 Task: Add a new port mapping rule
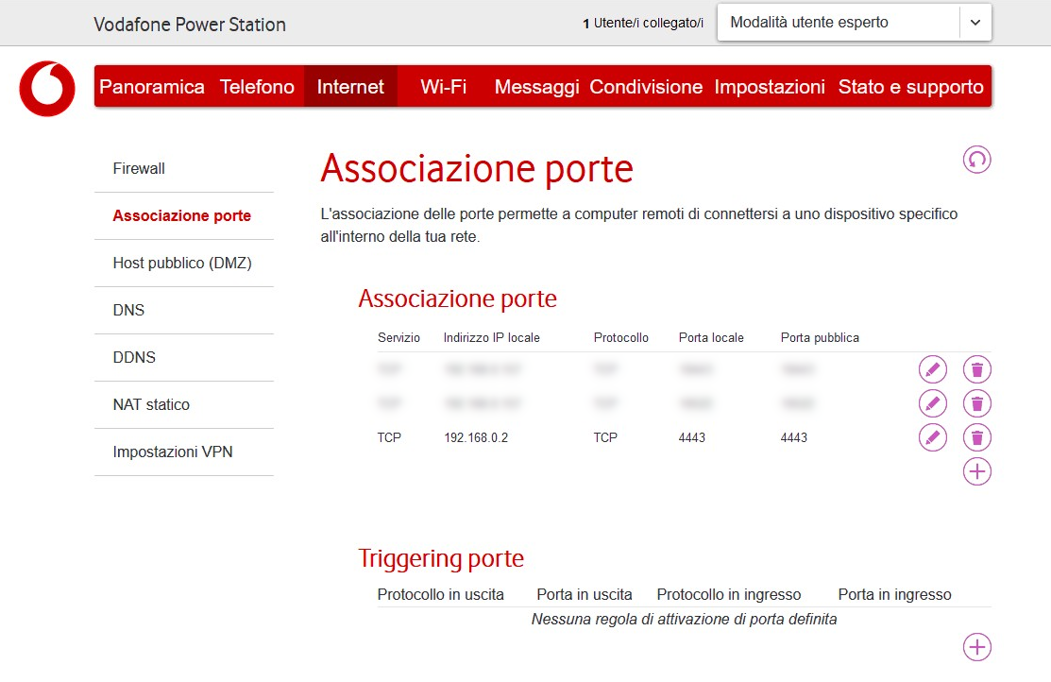976,470
